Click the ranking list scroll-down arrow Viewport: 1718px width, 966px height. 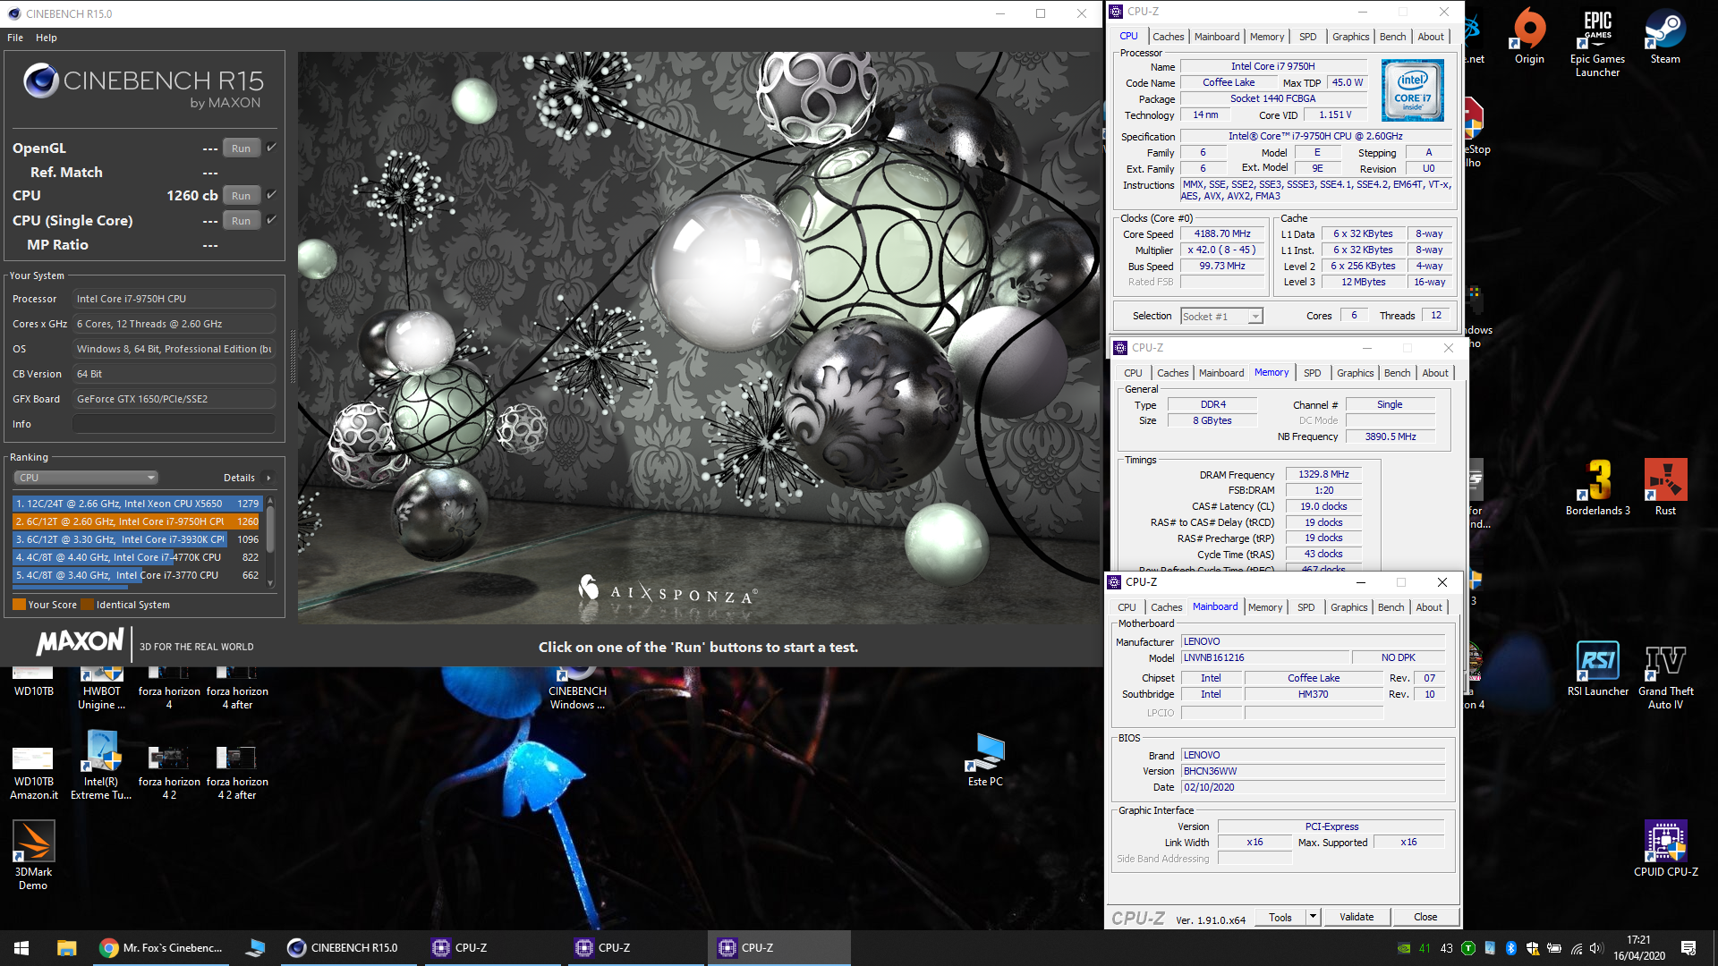[x=270, y=583]
